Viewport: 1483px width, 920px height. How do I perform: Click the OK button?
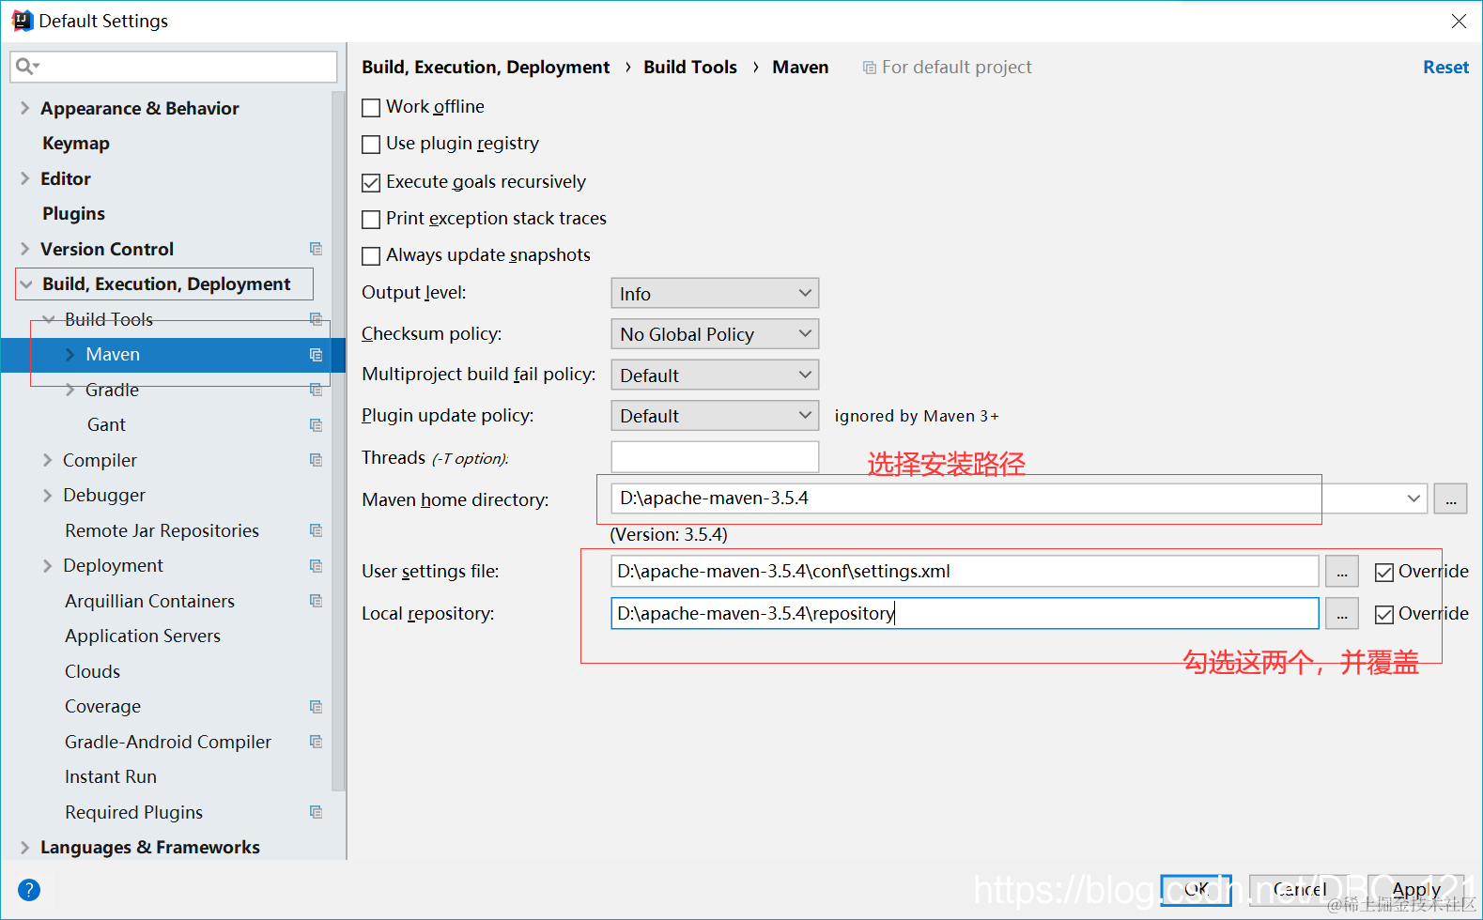point(1196,890)
